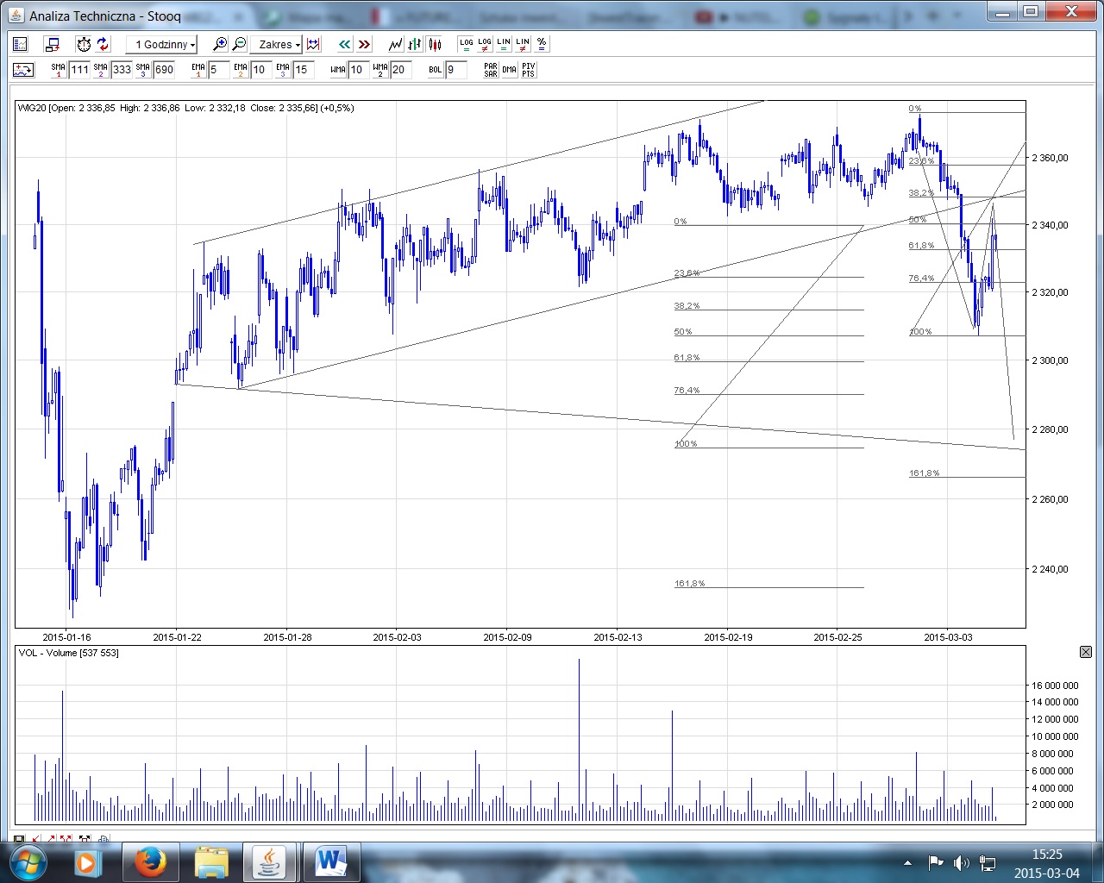Click the DMA indicator button
1104x883 pixels.
click(509, 70)
